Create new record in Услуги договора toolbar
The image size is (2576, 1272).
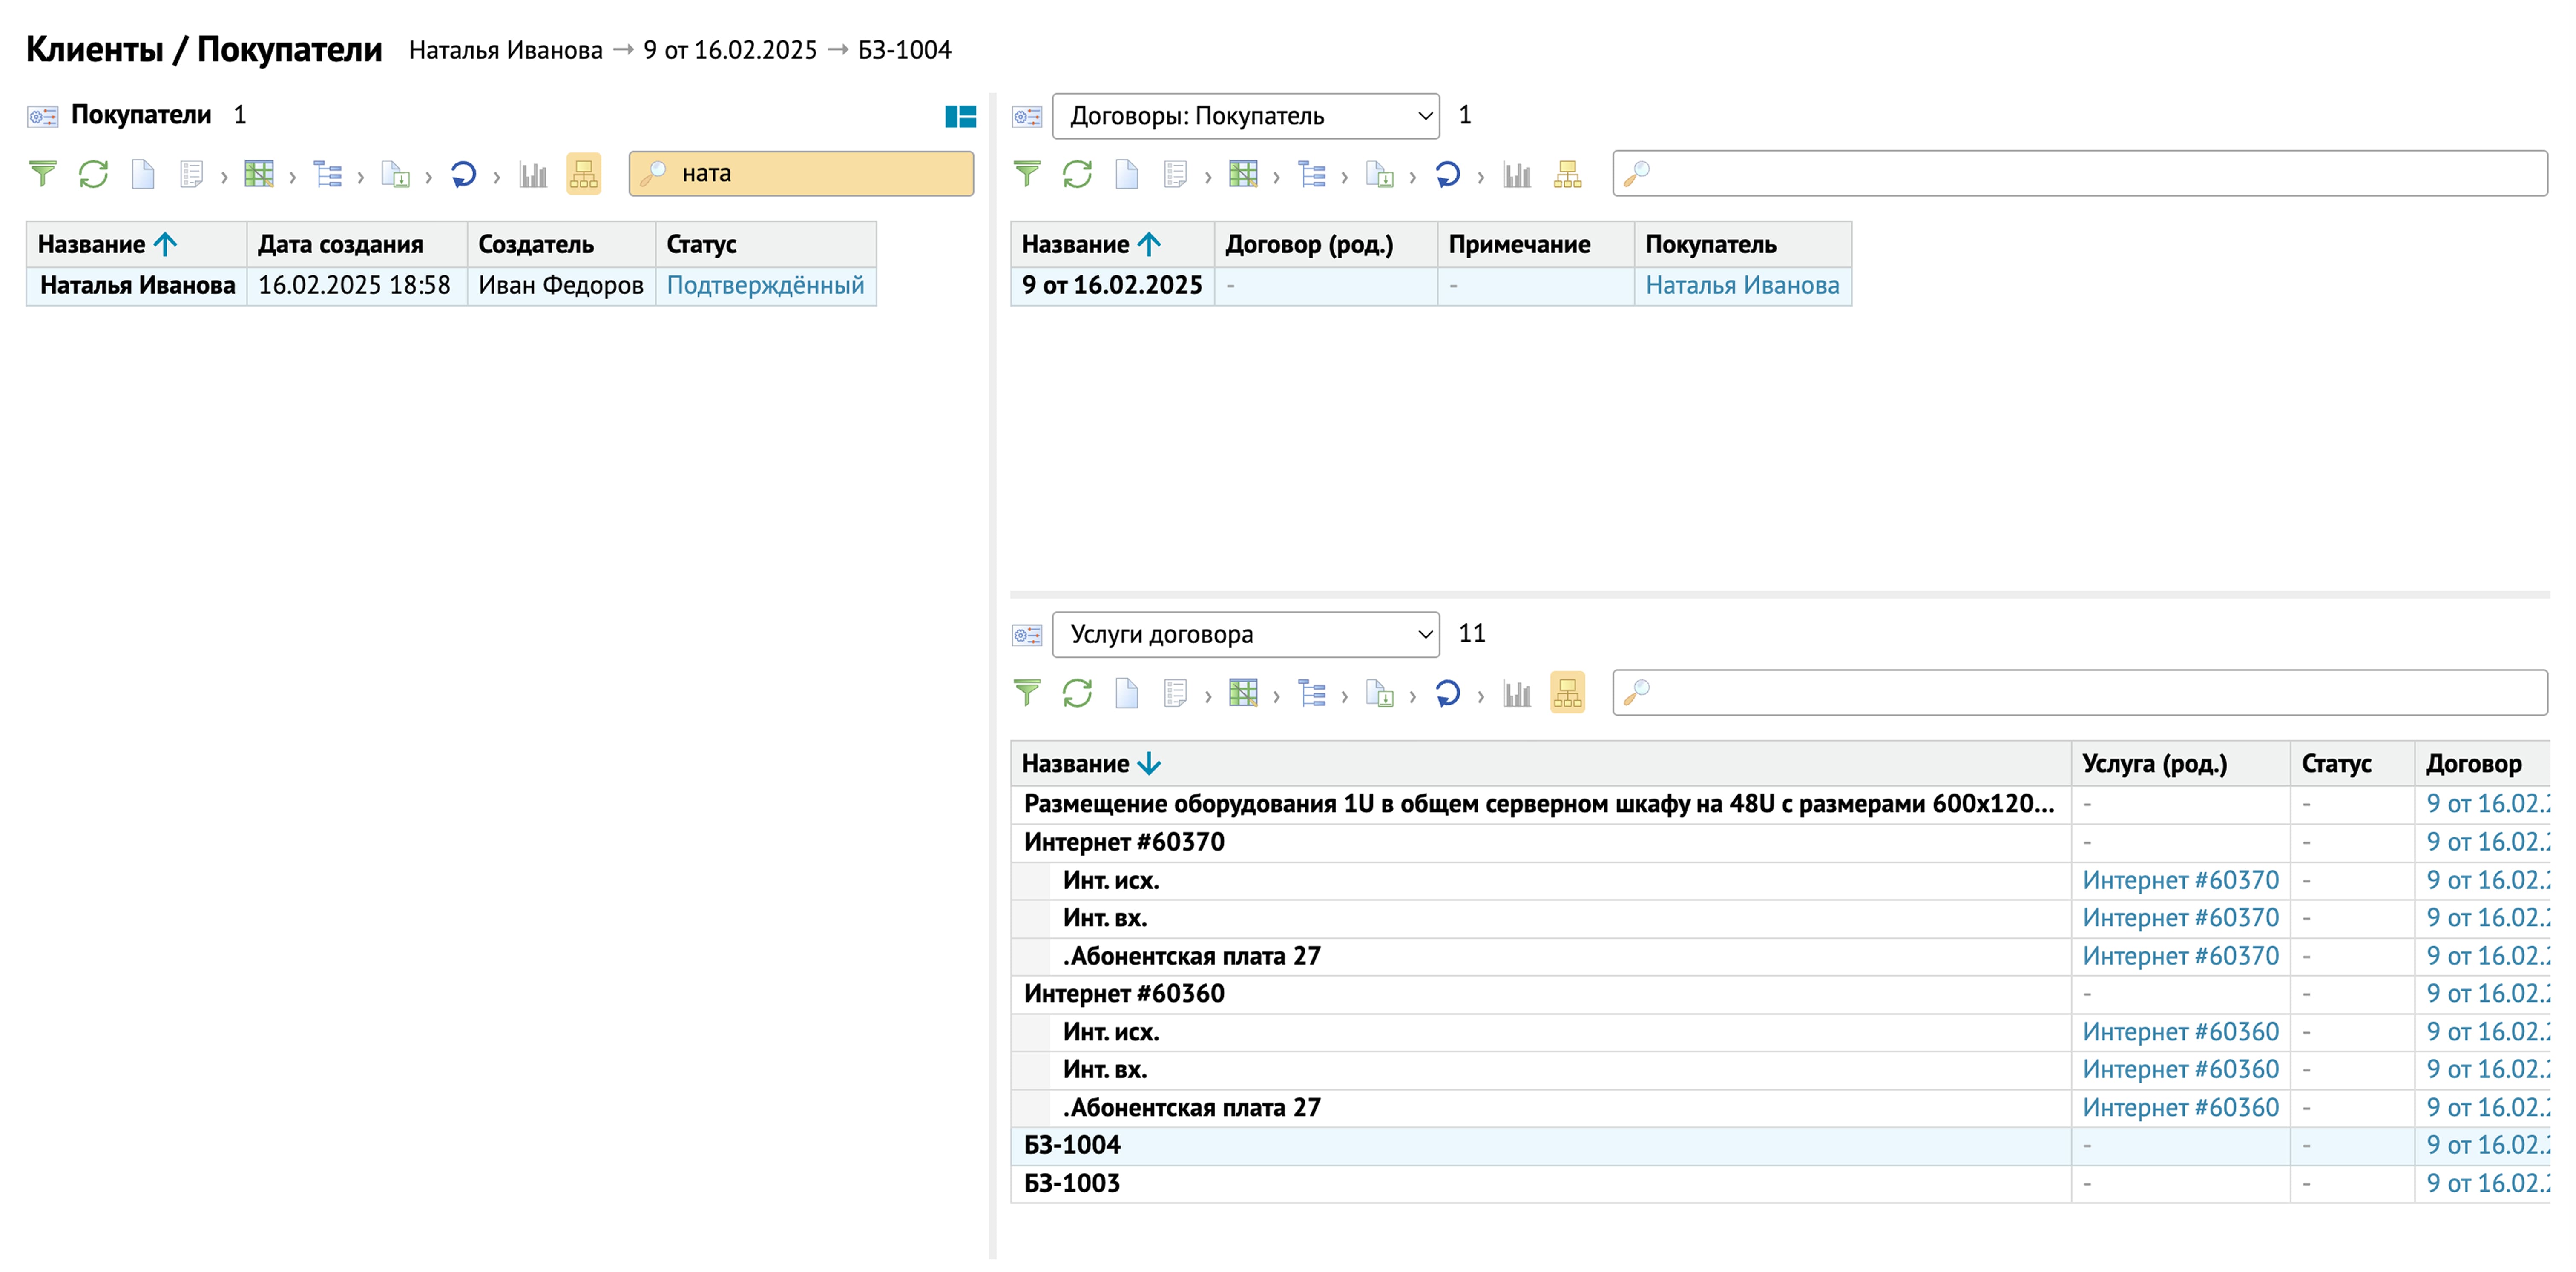pyautogui.click(x=1127, y=693)
